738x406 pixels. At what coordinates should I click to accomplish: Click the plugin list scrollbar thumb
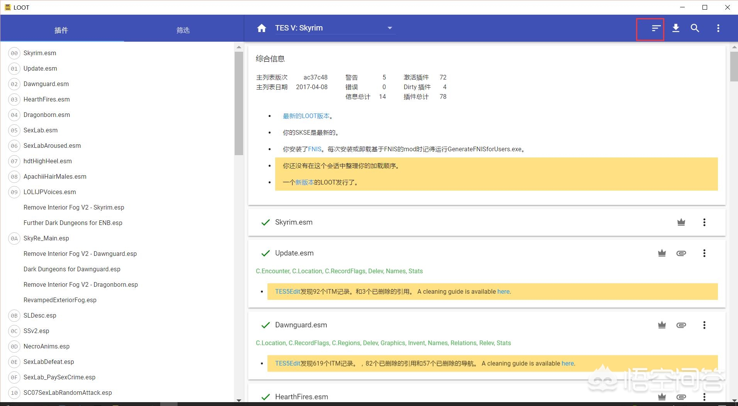click(239, 103)
